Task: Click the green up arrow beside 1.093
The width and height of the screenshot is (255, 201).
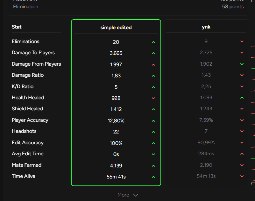Action: pos(242,98)
